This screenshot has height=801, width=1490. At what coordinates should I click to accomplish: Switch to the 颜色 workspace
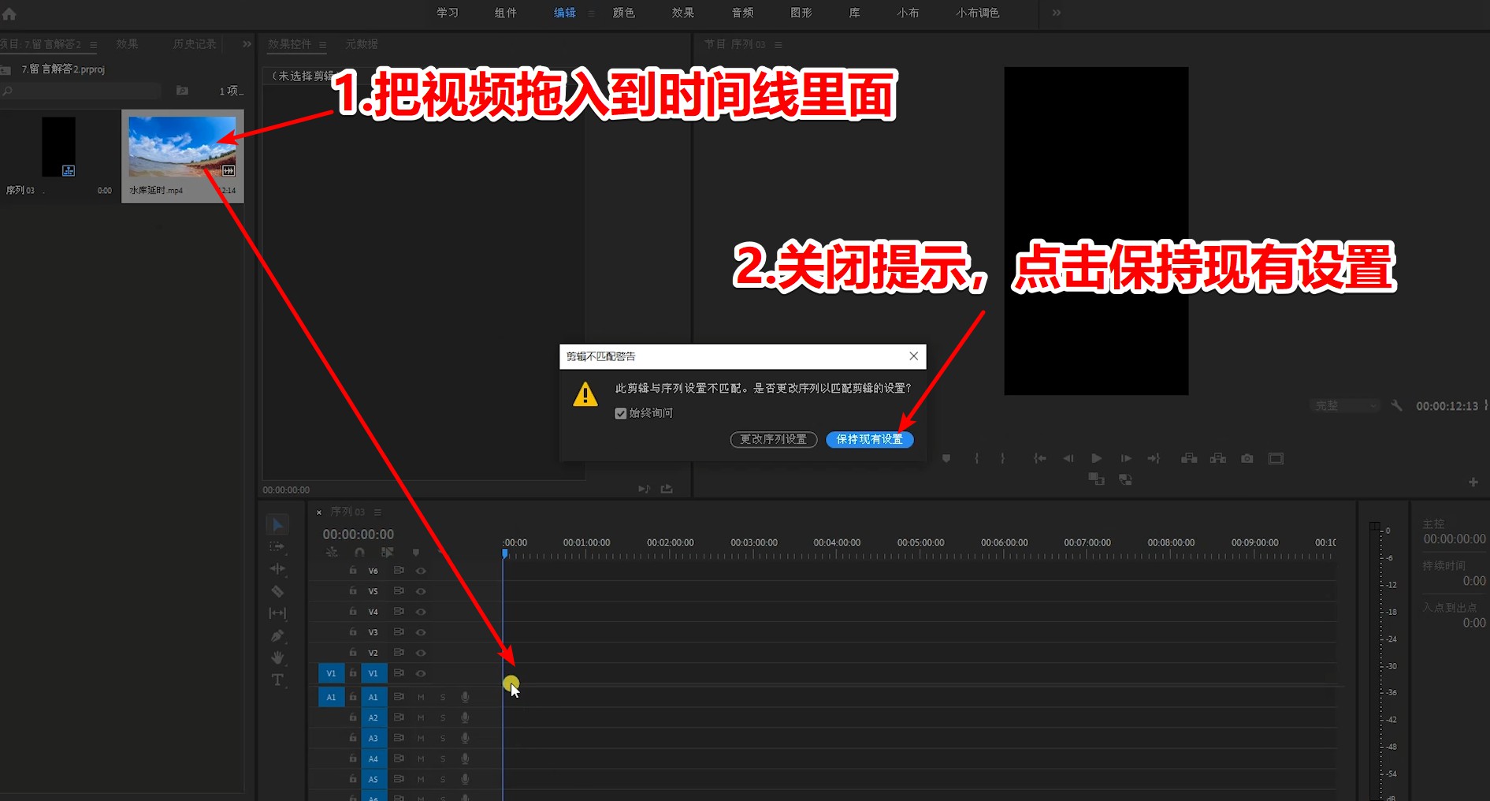[x=623, y=13]
